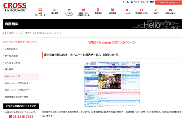Go to ホームページ翻訳サービス breadcrumb link
The width and height of the screenshot is (186, 119).
26,33
